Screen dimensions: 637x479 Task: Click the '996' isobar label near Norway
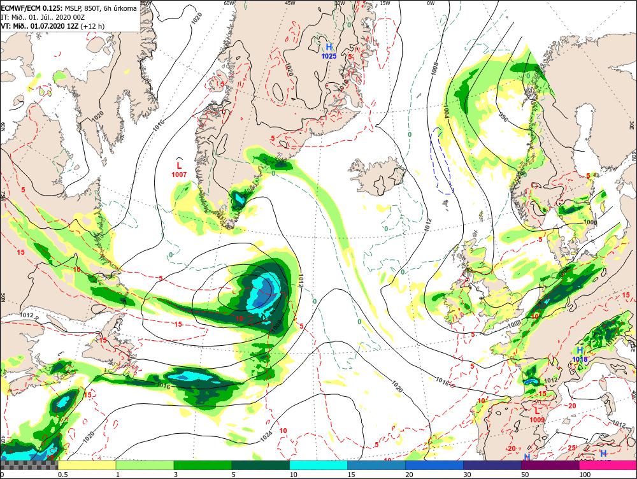(503, 117)
